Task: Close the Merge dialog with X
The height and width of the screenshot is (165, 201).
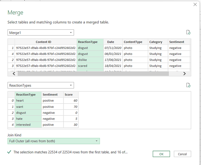Action: click(x=195, y=5)
